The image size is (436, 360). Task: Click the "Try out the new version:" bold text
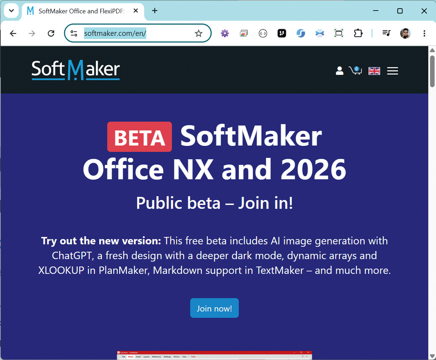tap(101, 241)
